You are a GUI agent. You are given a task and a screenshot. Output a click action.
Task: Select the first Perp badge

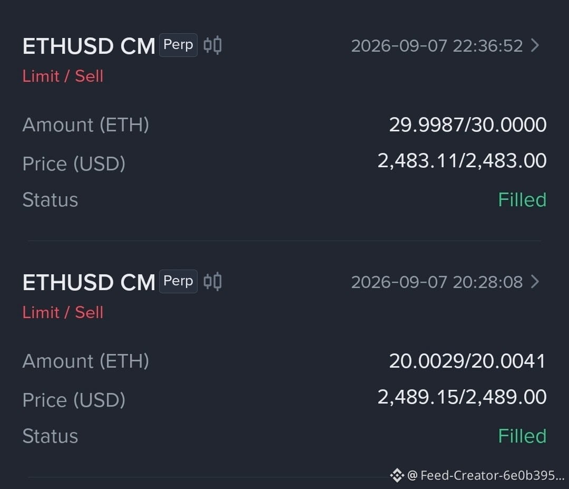click(x=178, y=45)
